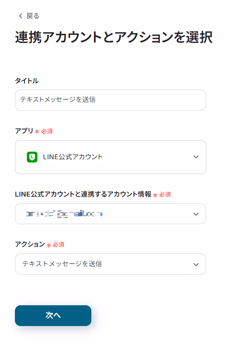The image size is (235, 346).
Task: Click the red asterisk beside アクション
Action: [x=49, y=245]
